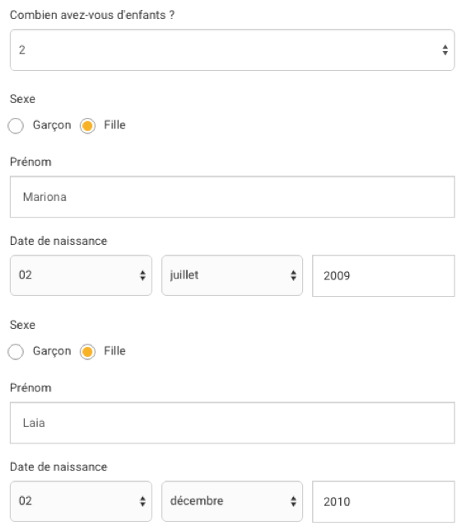This screenshot has width=466, height=530.
Task: Click the birth year field showing 2010
Action: click(x=384, y=502)
